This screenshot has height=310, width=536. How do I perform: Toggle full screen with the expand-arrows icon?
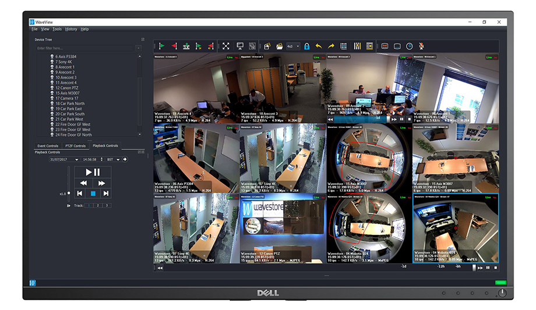(226, 46)
